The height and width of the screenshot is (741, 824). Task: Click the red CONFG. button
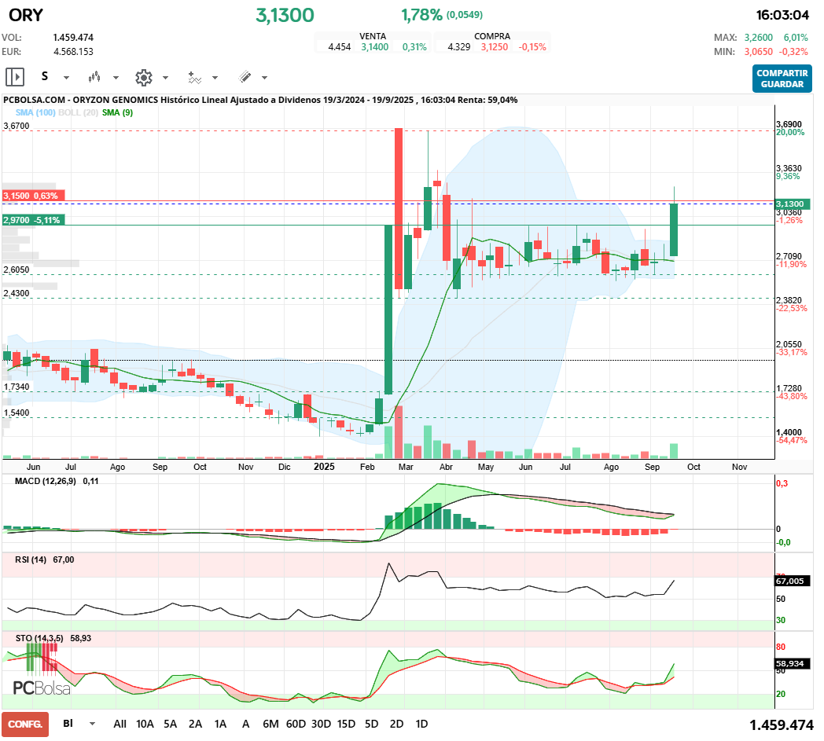point(25,724)
